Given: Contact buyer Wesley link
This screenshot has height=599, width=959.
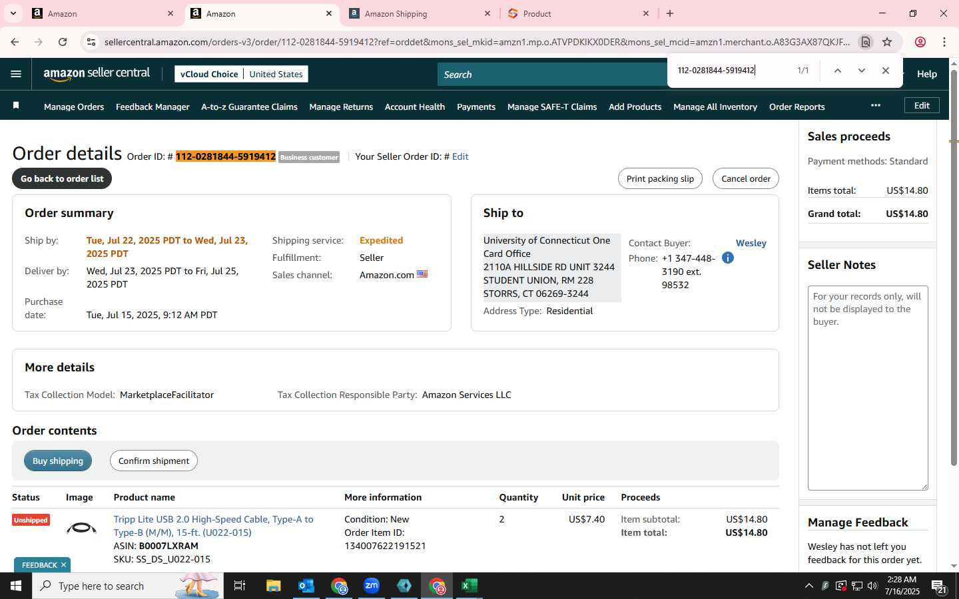Looking at the screenshot, I should [x=751, y=243].
